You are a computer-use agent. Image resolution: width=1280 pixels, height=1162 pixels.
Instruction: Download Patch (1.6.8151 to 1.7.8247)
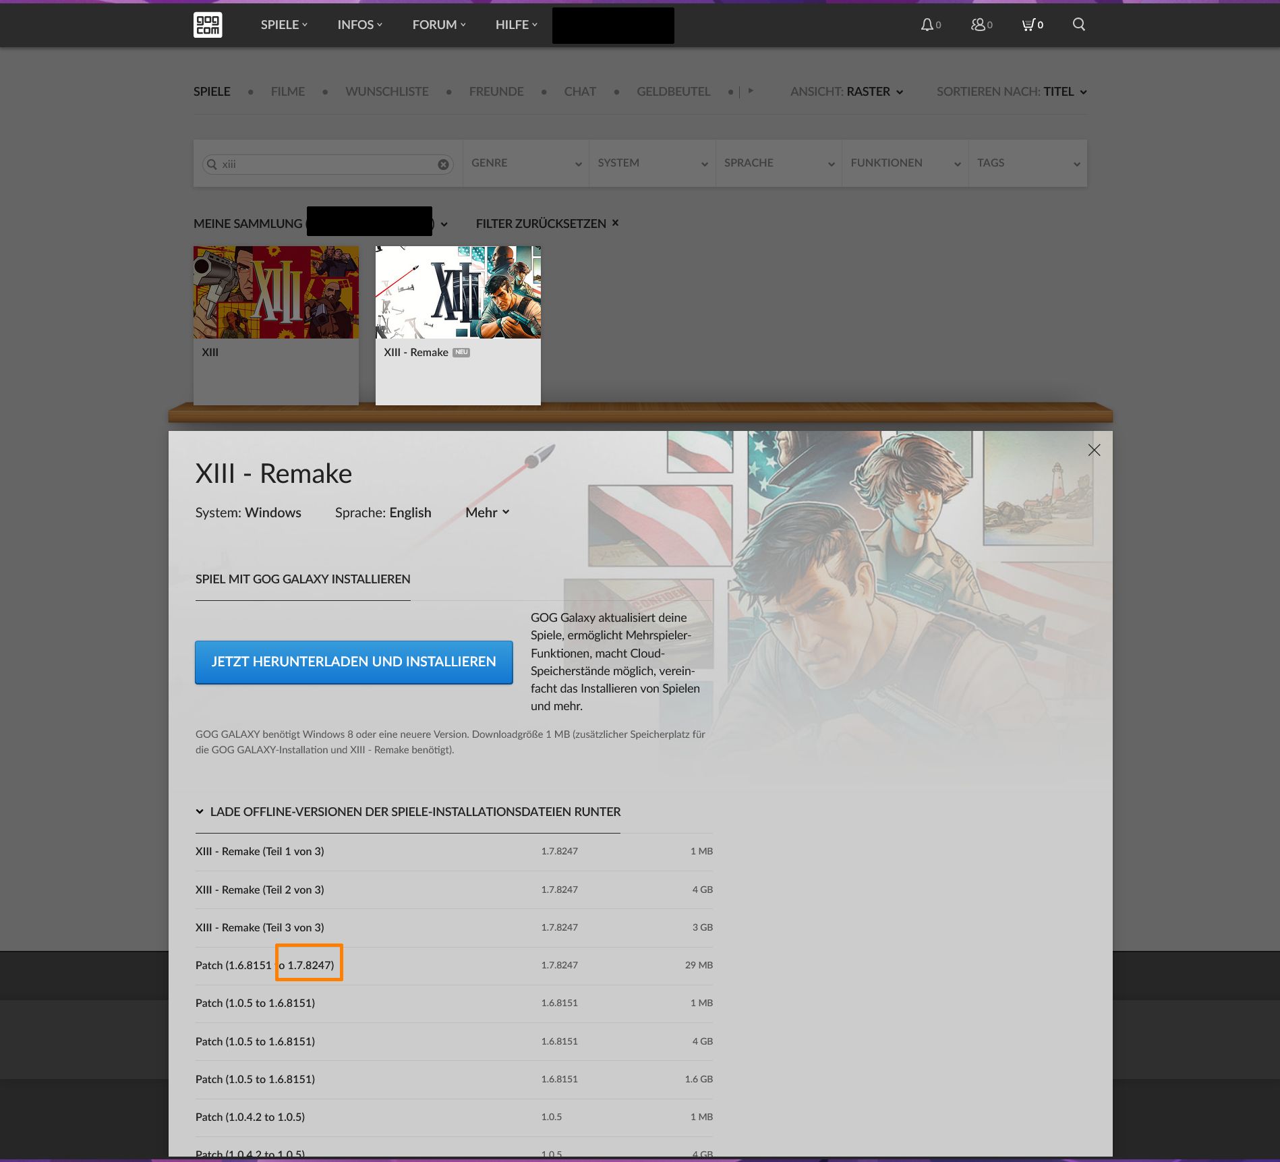tap(454, 965)
